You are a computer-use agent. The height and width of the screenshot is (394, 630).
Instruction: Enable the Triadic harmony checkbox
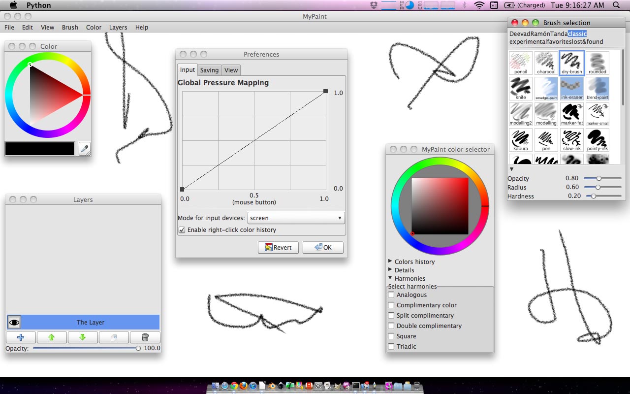click(391, 346)
